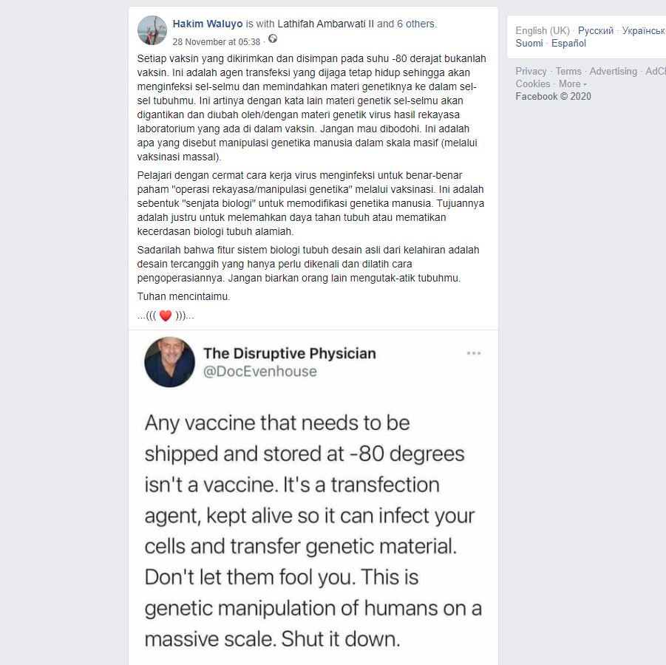Open Hakim Waluyo's profile link

207,24
